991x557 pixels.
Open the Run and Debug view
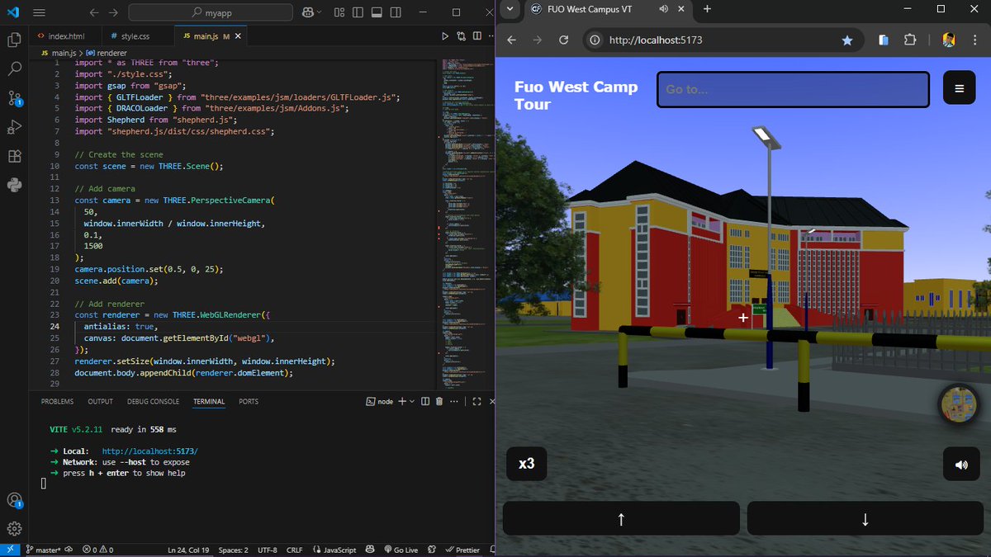(14, 126)
